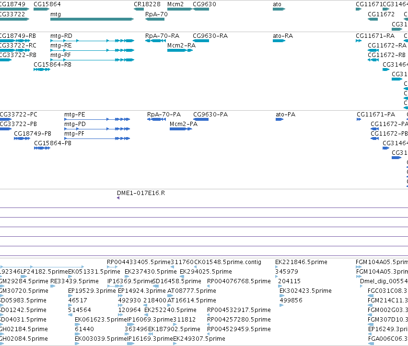This screenshot has width=408, height=346.
Task: Select the 345979 feature label
Action: (287, 272)
